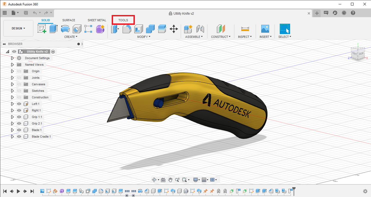This screenshot has height=197, width=371.
Task: Switch to the SURFACE tab
Action: coord(69,20)
